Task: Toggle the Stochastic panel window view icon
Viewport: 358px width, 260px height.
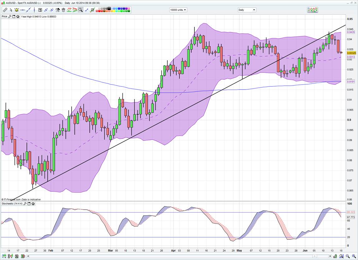Action: pyautogui.click(x=29, y=204)
